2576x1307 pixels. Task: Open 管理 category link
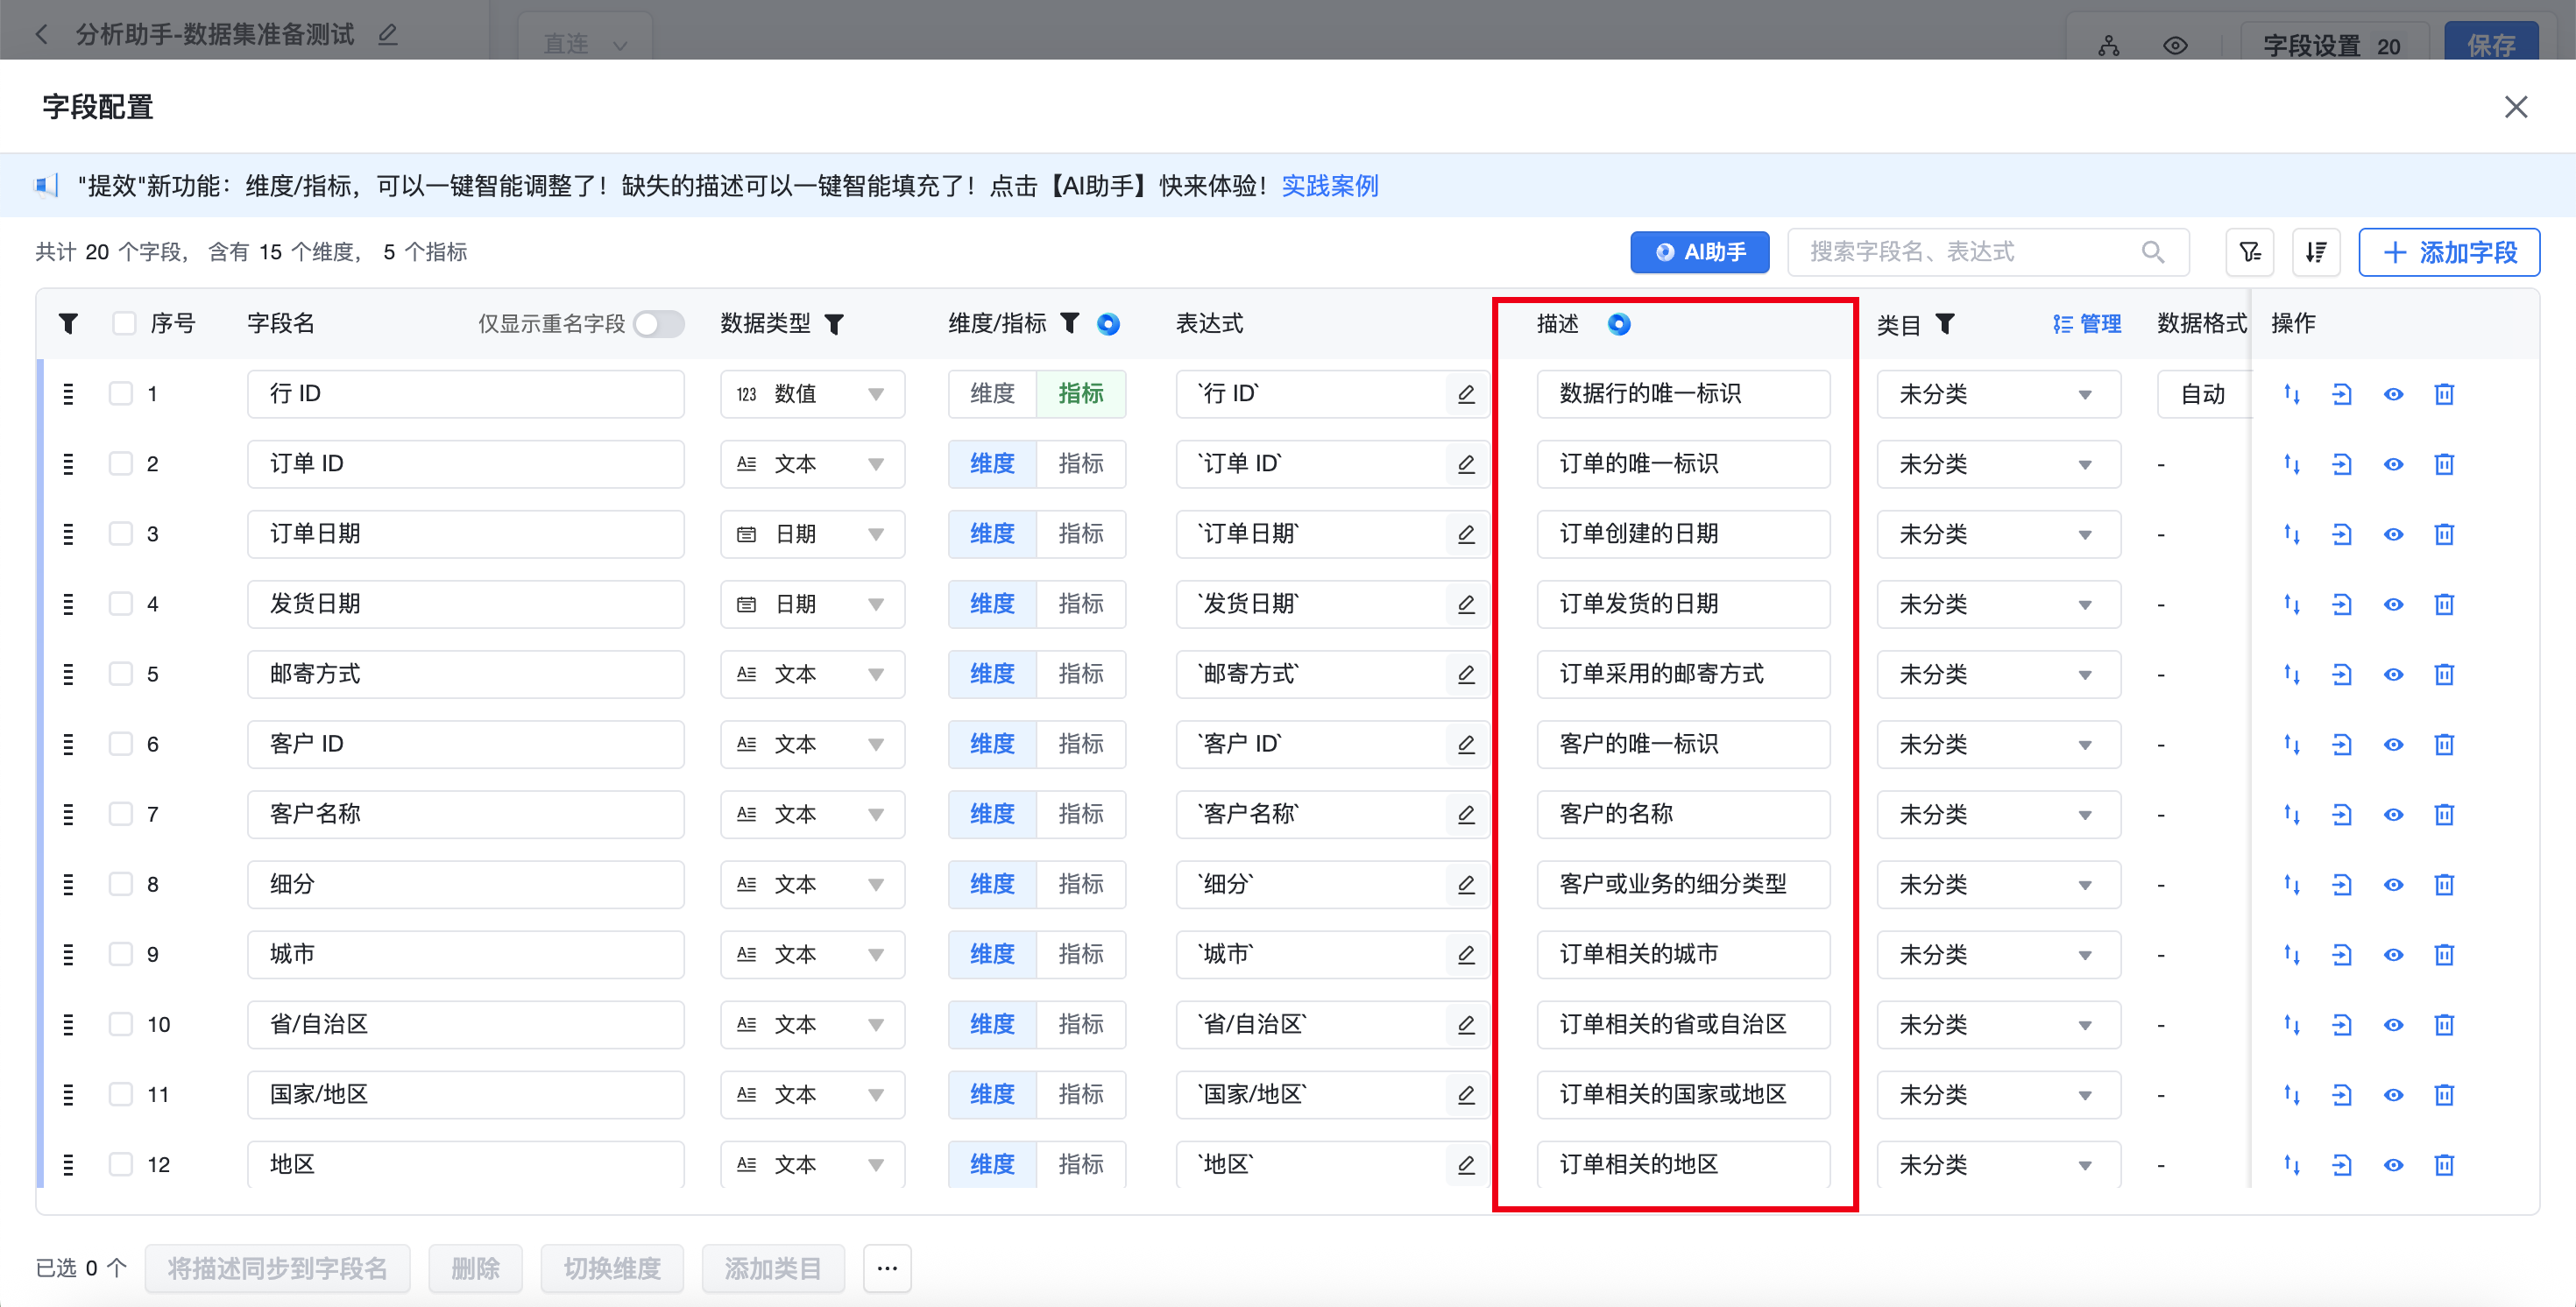tap(2086, 323)
